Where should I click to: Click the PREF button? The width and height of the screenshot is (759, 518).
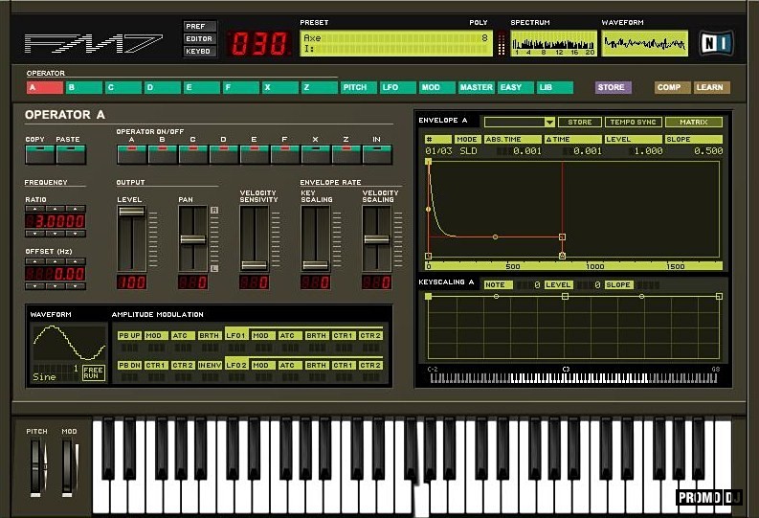coord(199,26)
